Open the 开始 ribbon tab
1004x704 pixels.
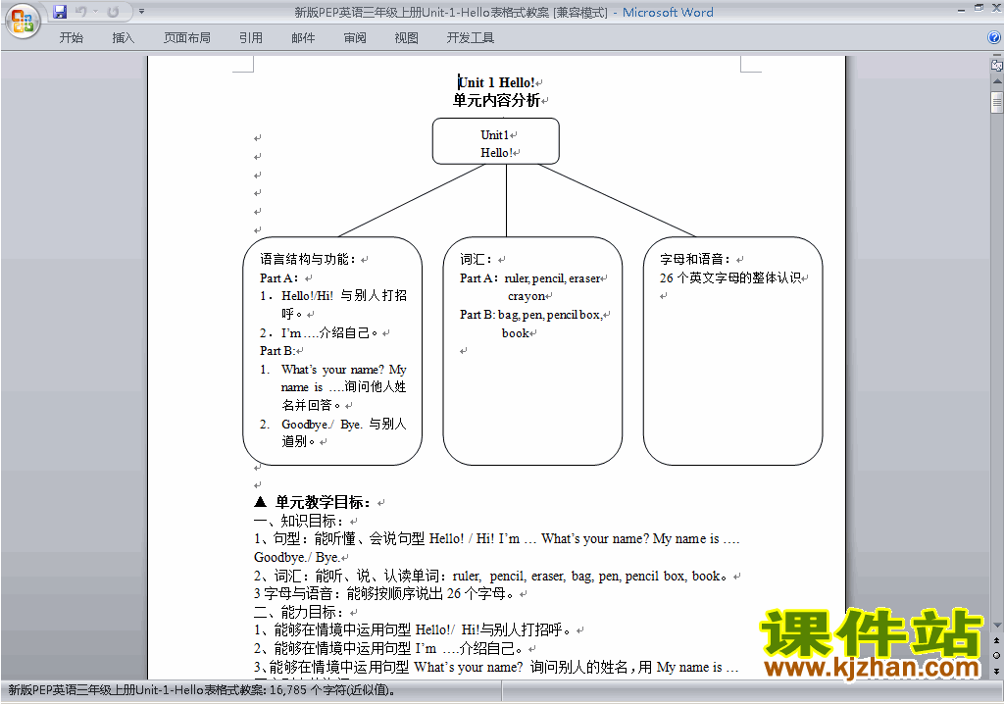click(71, 38)
